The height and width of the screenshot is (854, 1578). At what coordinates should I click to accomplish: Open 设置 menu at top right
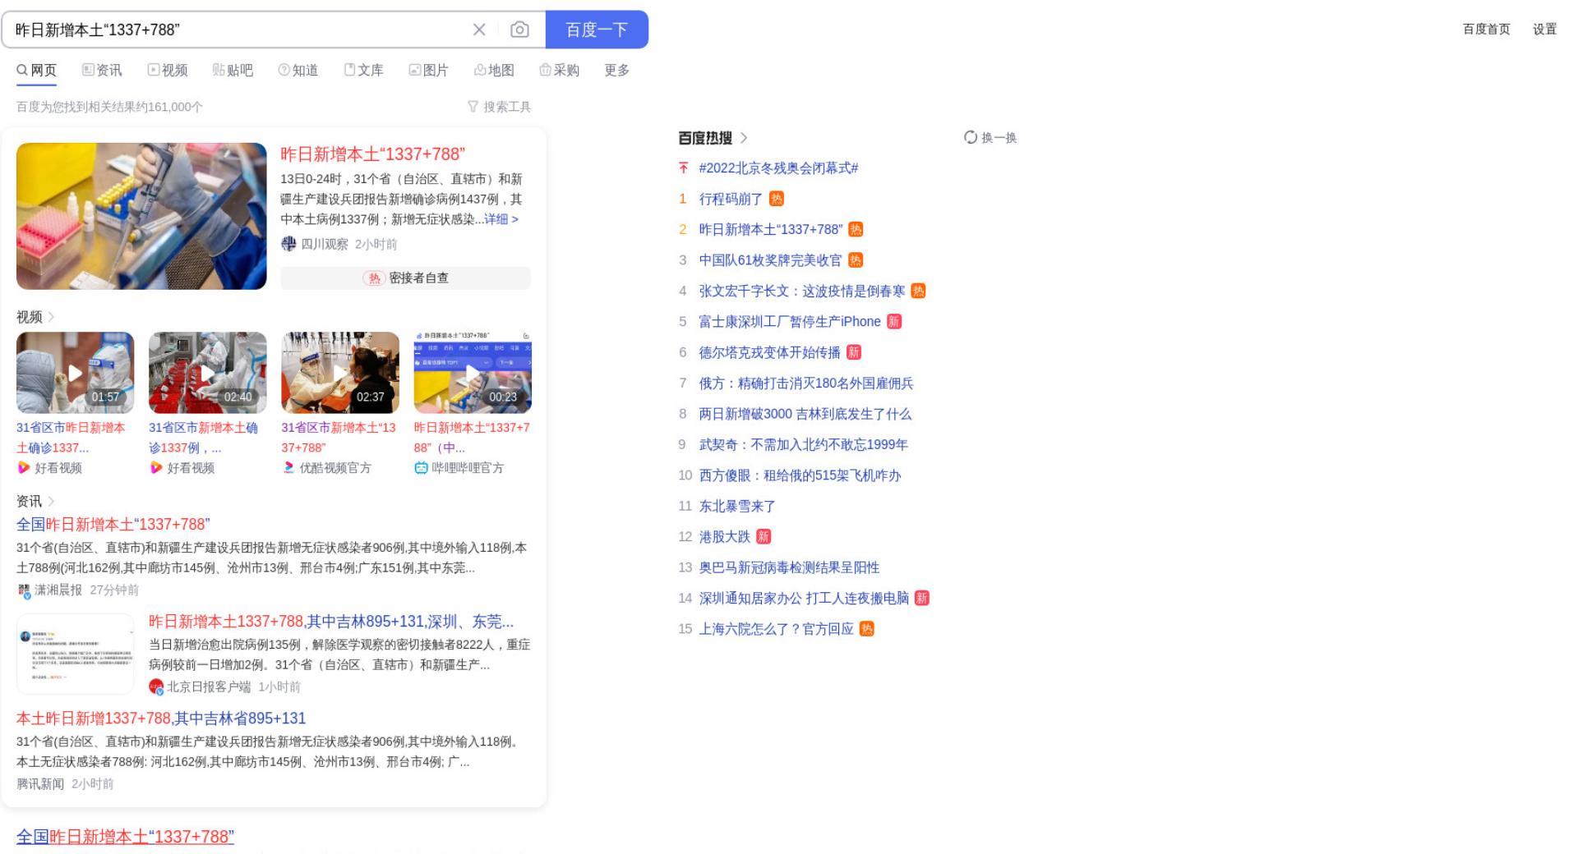tap(1545, 29)
